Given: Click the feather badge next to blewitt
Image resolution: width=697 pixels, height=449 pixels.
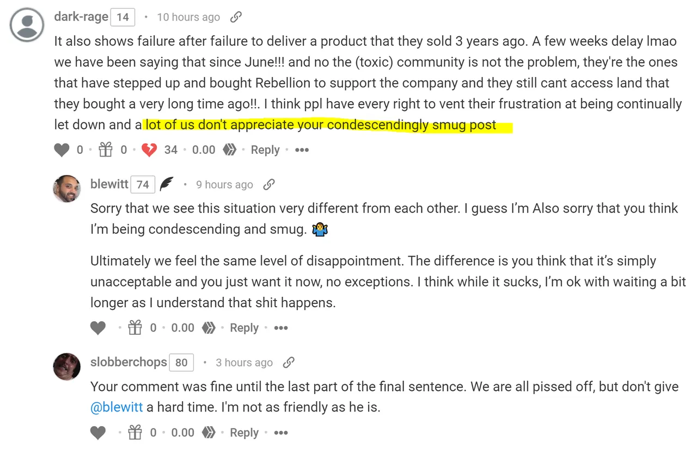Looking at the screenshot, I should coord(167,184).
